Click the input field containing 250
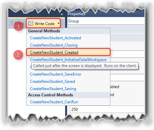Viewport: 154px width, 130px height. pyautogui.click(x=107, y=109)
